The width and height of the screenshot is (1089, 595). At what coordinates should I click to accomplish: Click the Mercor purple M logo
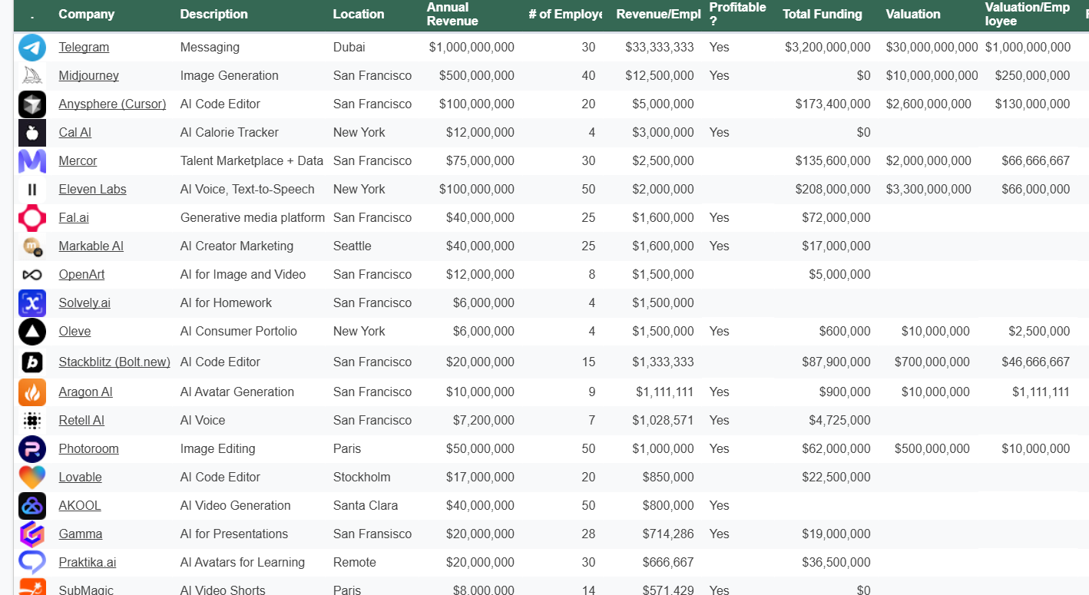click(32, 161)
